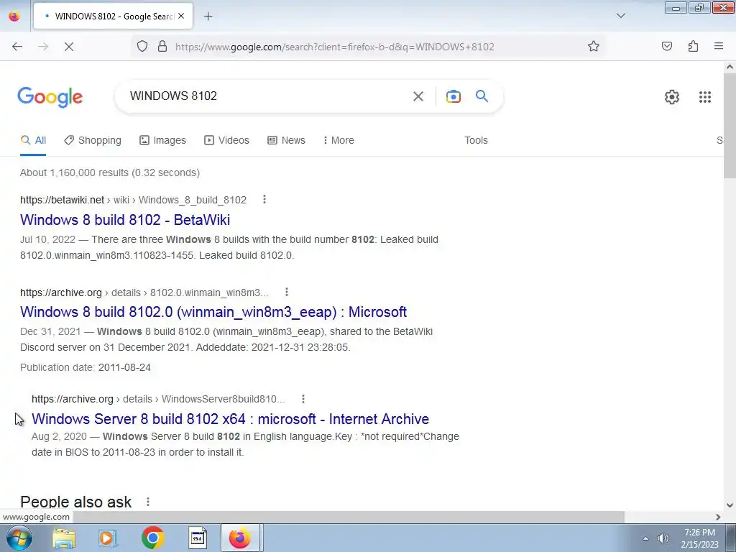The width and height of the screenshot is (736, 552).
Task: Open the Extensions puzzle icon
Action: point(693,46)
